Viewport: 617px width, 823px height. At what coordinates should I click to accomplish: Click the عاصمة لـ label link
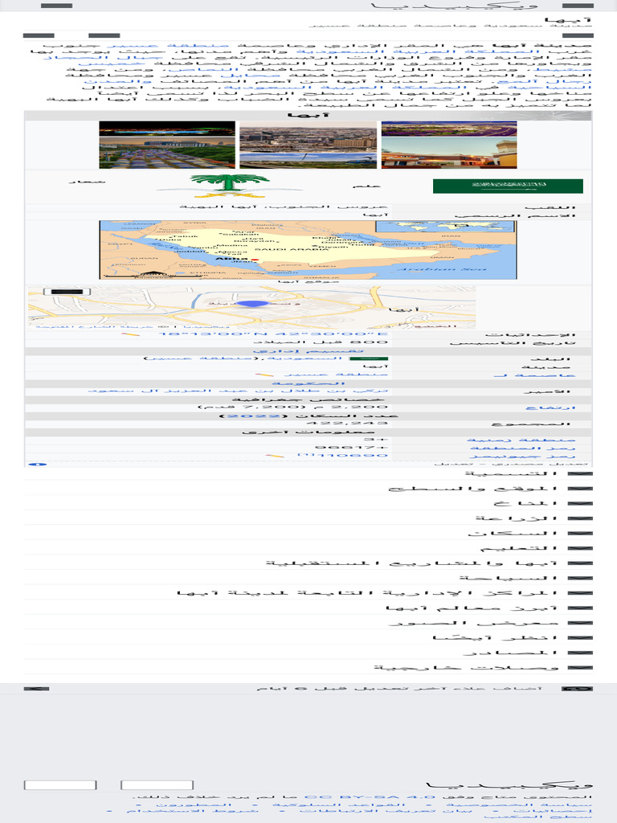pyautogui.click(x=534, y=375)
